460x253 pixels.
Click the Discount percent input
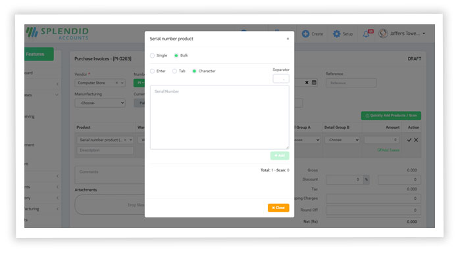[344, 179]
